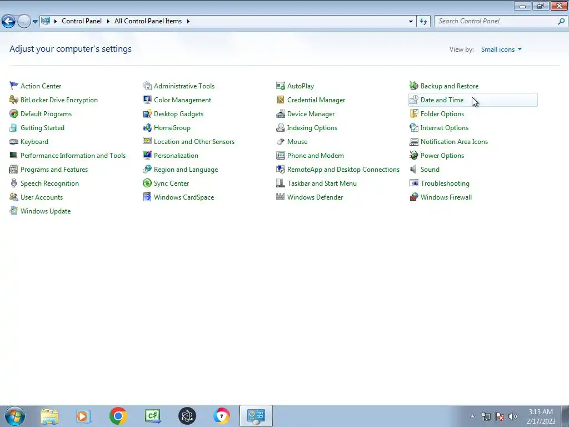Open the Date and Time link
This screenshot has height=427, width=569.
click(442, 100)
